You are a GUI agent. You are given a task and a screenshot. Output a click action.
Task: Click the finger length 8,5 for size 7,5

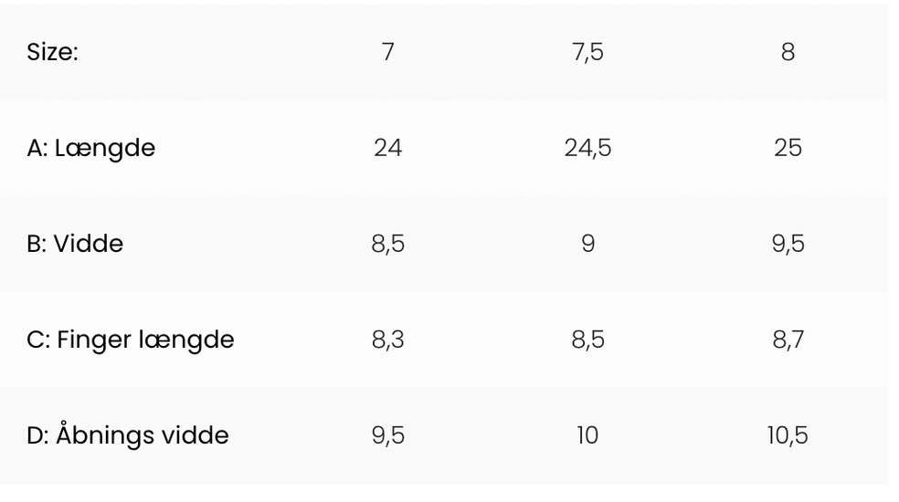coord(587,340)
